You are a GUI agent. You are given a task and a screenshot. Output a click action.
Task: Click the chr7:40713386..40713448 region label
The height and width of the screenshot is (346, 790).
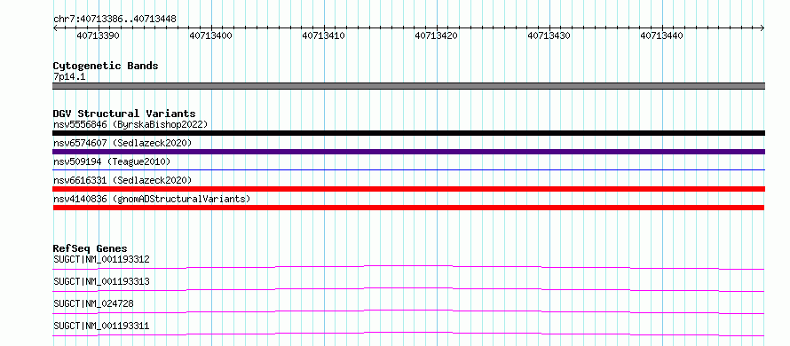(x=115, y=20)
